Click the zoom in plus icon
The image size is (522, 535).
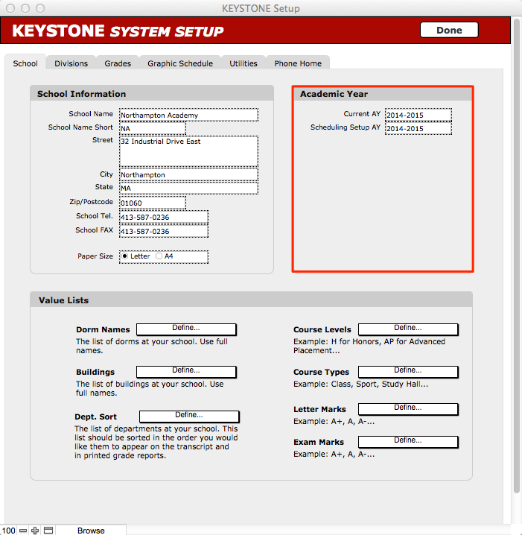(34, 531)
